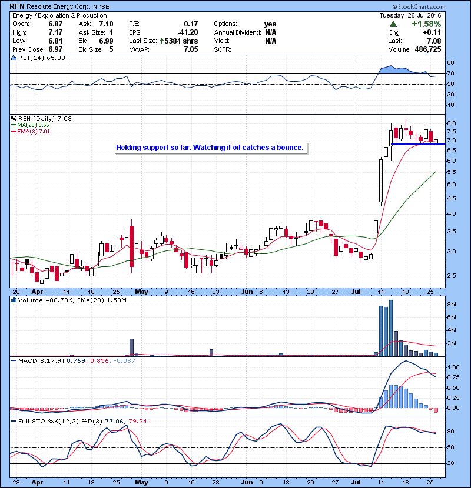The height and width of the screenshot is (488, 471).
Task: Click the Options value 'yes'
Action: coord(270,24)
